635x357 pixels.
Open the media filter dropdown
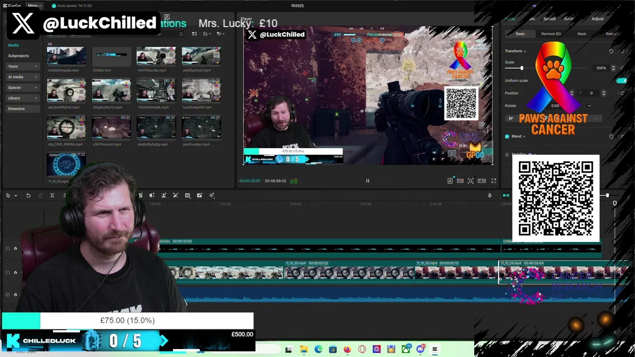click(220, 34)
